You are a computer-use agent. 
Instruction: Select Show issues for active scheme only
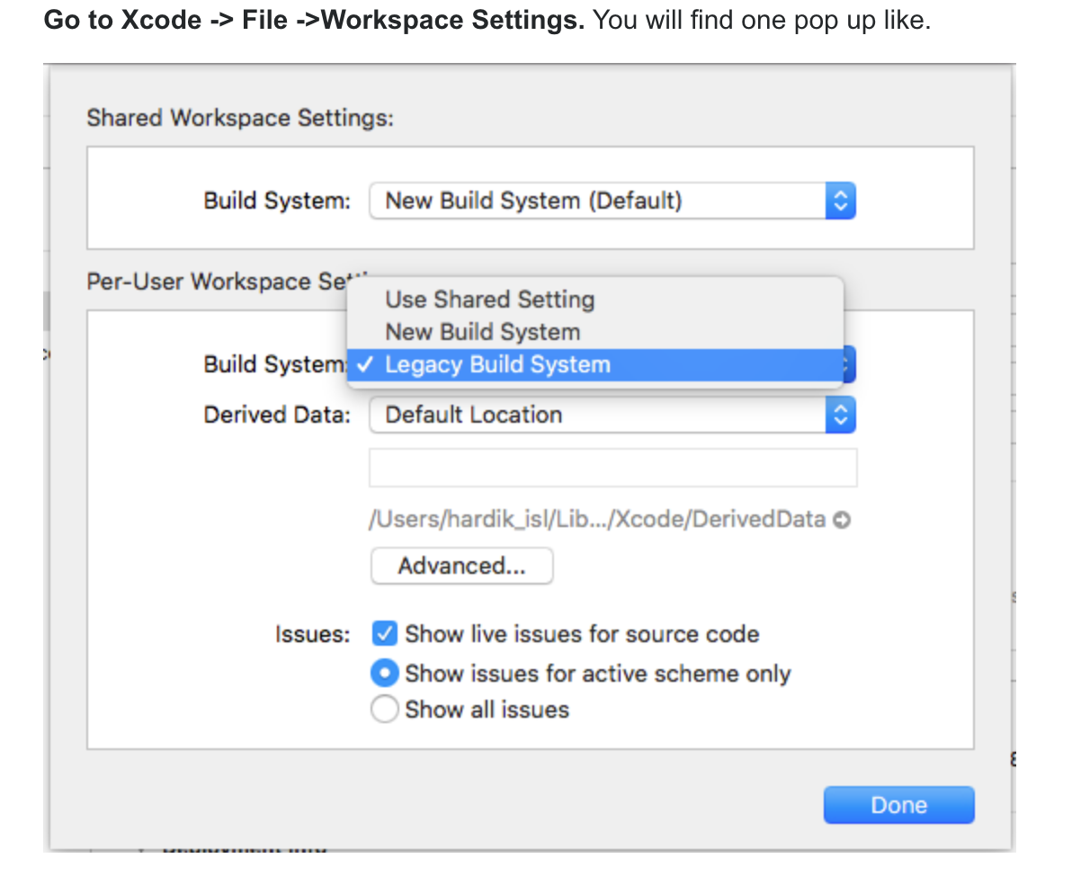(x=385, y=673)
